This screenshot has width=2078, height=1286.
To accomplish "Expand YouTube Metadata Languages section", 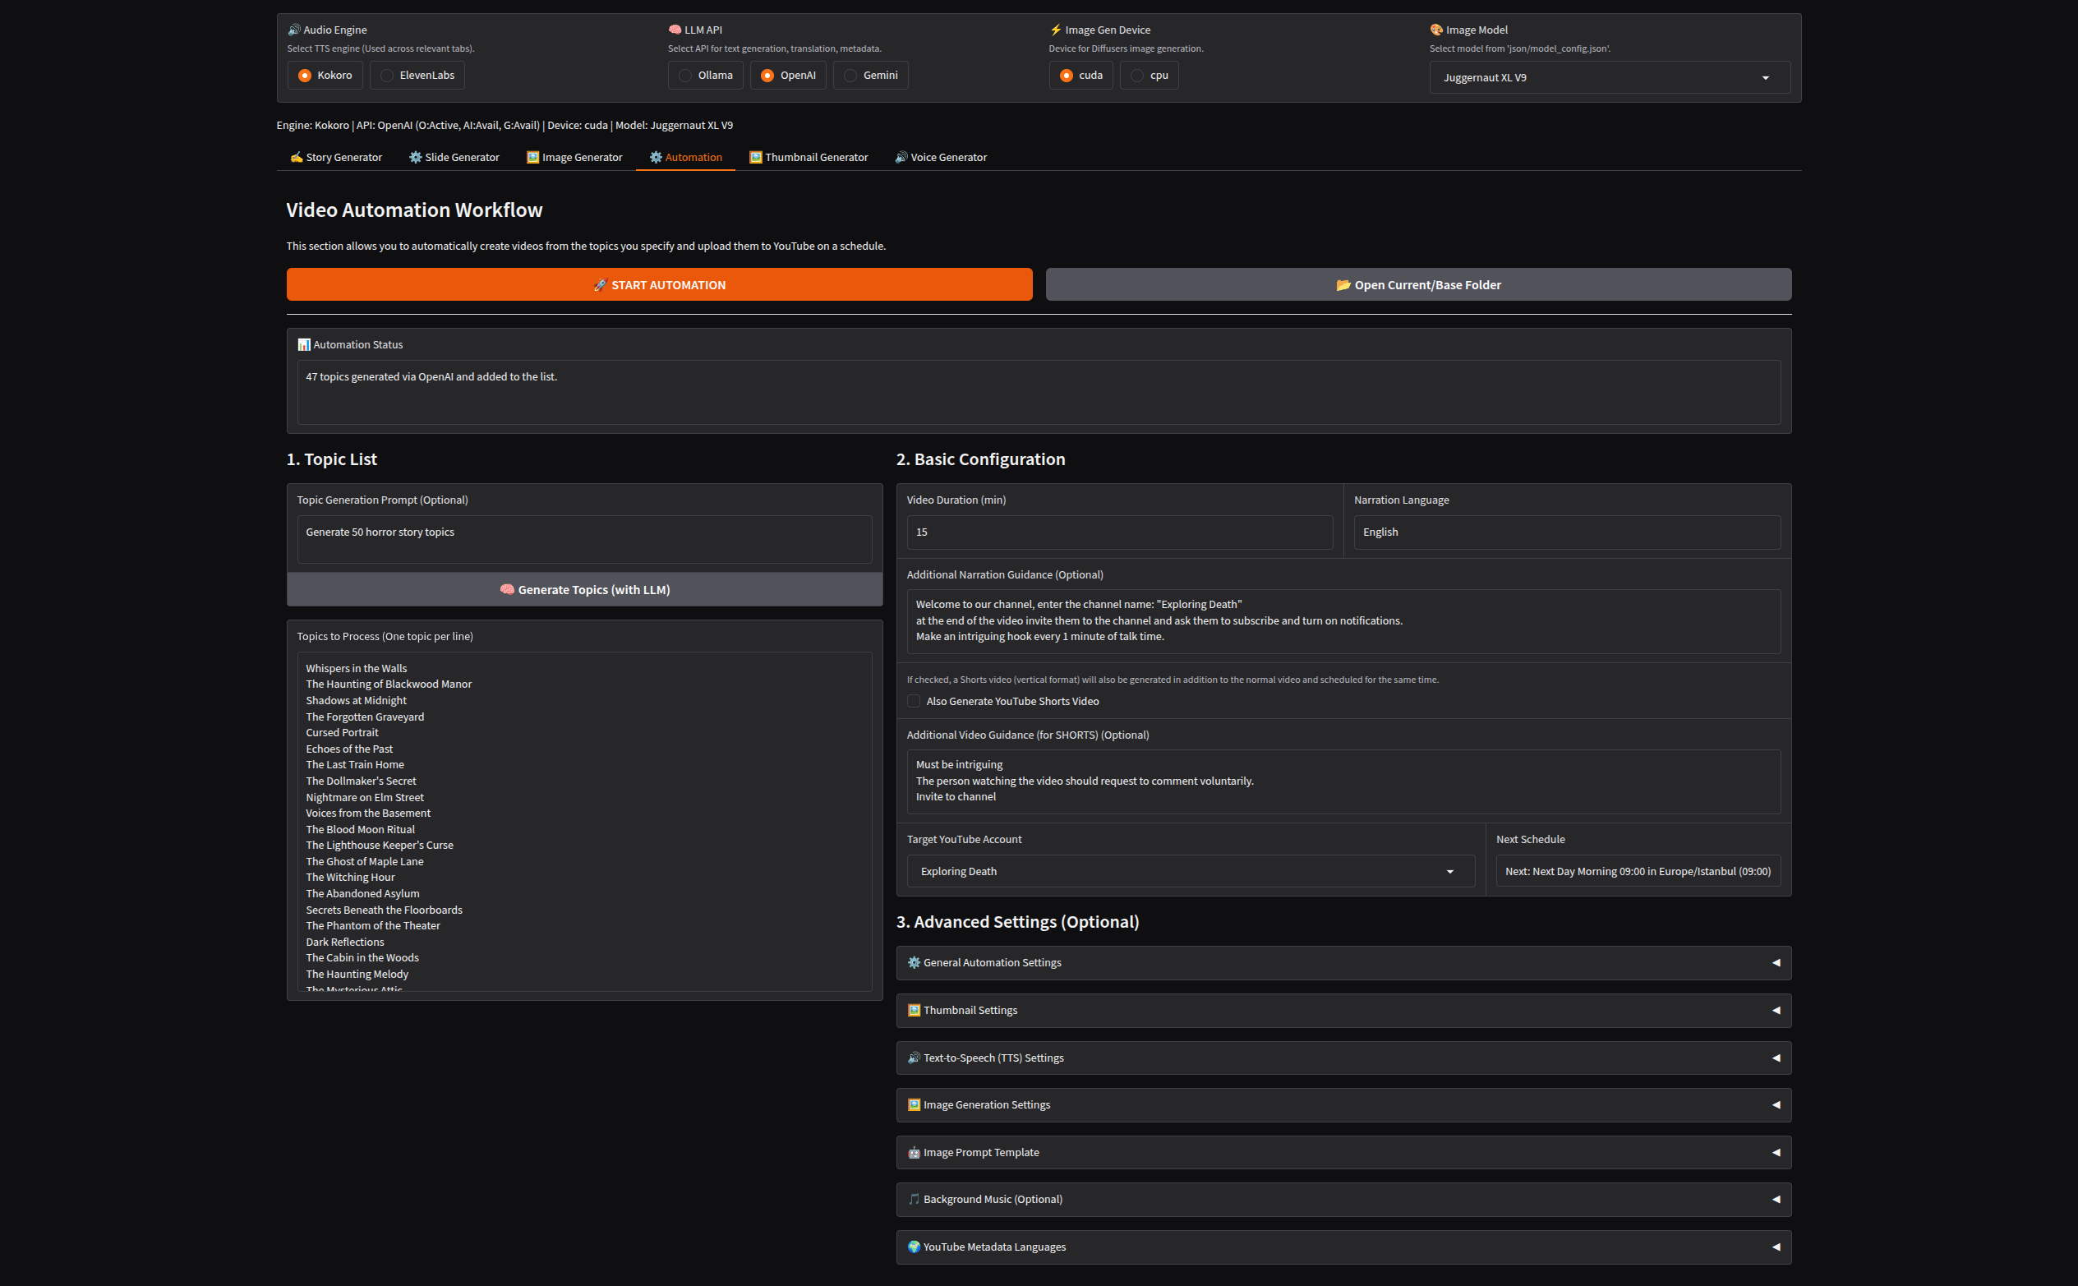I will point(1343,1247).
